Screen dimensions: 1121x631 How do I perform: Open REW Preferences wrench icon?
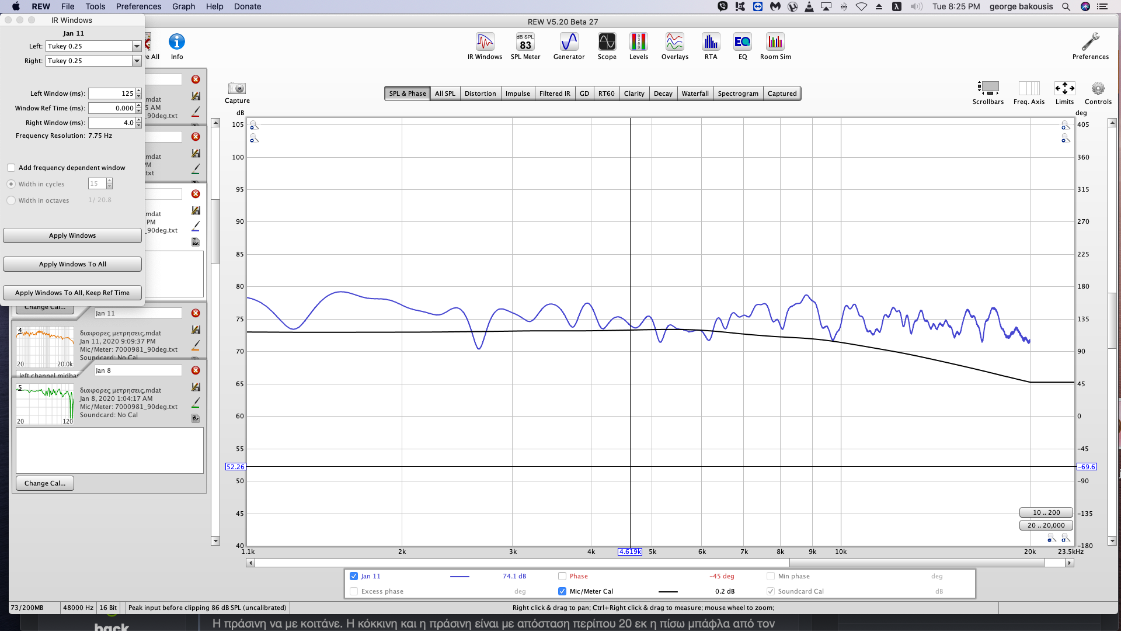point(1090,46)
